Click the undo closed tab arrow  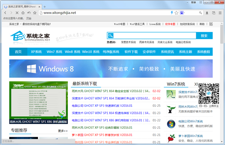pyautogui.click(x=29, y=13)
